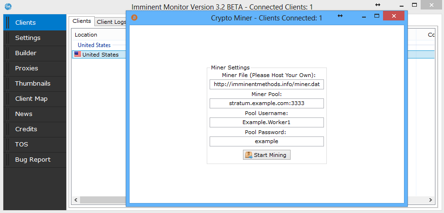The image size is (444, 213).
Task: Open the Settings sidebar section
Action: click(35, 38)
